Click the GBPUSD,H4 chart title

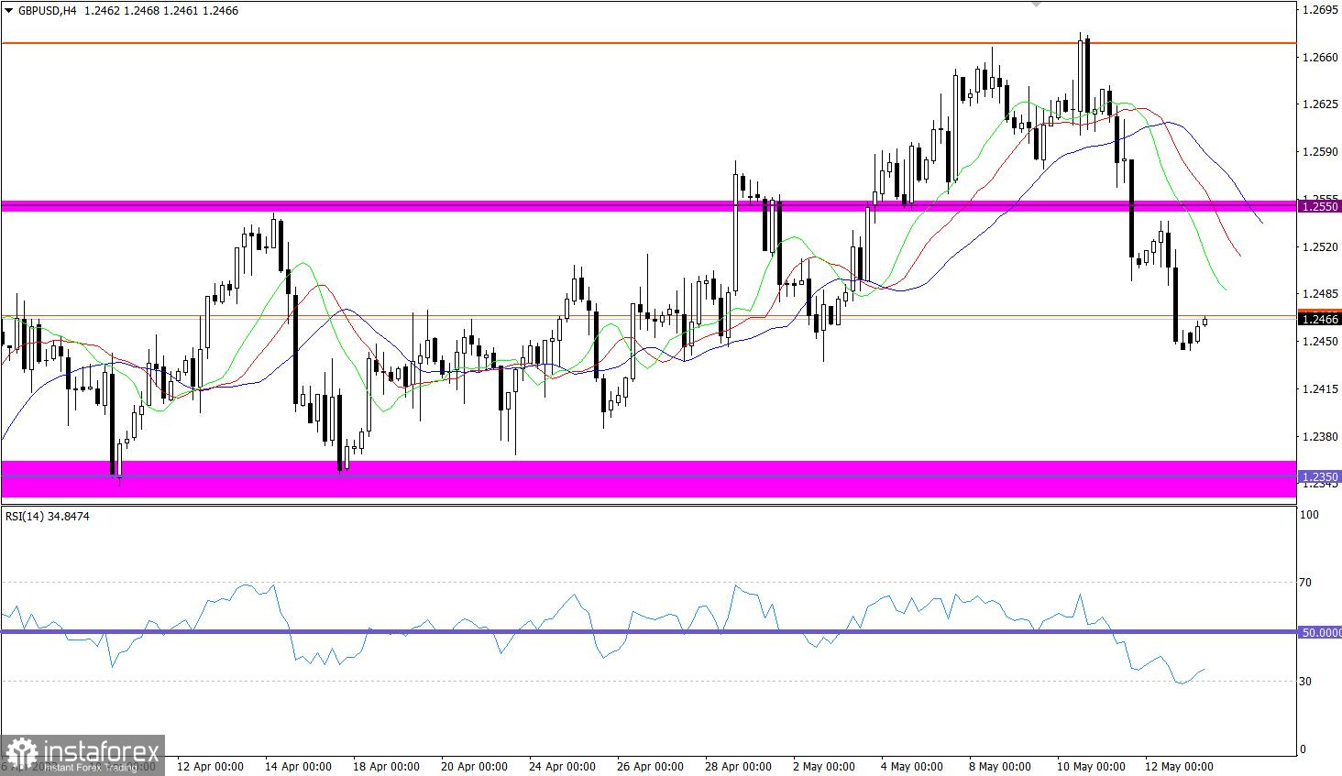[46, 11]
